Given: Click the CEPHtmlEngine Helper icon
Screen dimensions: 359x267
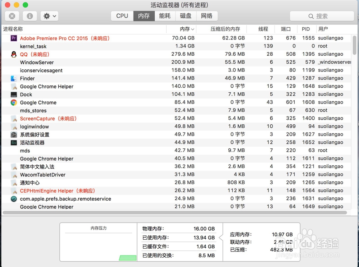Looking at the screenshot, I should tap(14, 191).
